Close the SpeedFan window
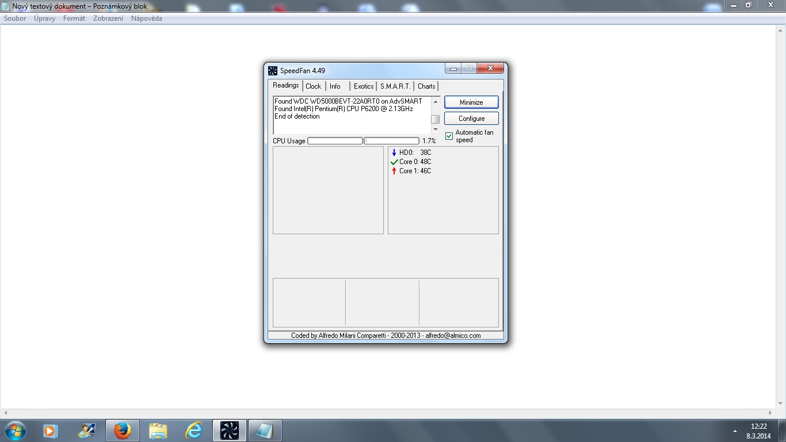 [x=490, y=68]
